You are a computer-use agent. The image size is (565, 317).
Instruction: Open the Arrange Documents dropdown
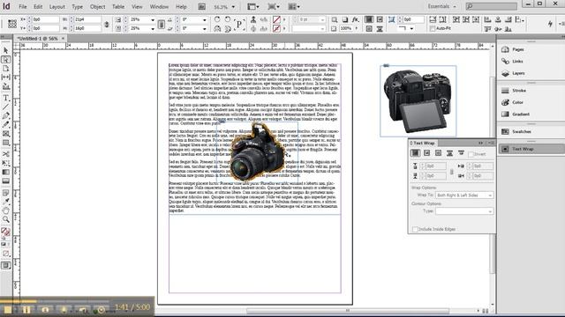[294, 7]
